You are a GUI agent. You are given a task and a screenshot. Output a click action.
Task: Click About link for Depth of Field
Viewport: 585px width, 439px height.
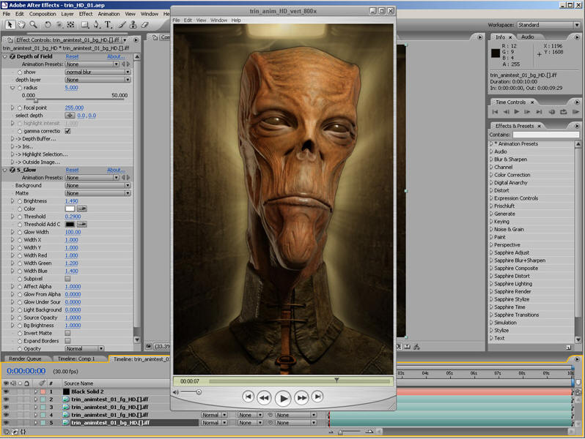point(116,56)
